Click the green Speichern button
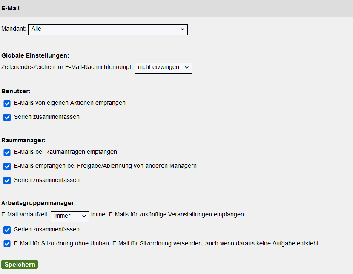The width and height of the screenshot is (353, 274). pyautogui.click(x=20, y=264)
